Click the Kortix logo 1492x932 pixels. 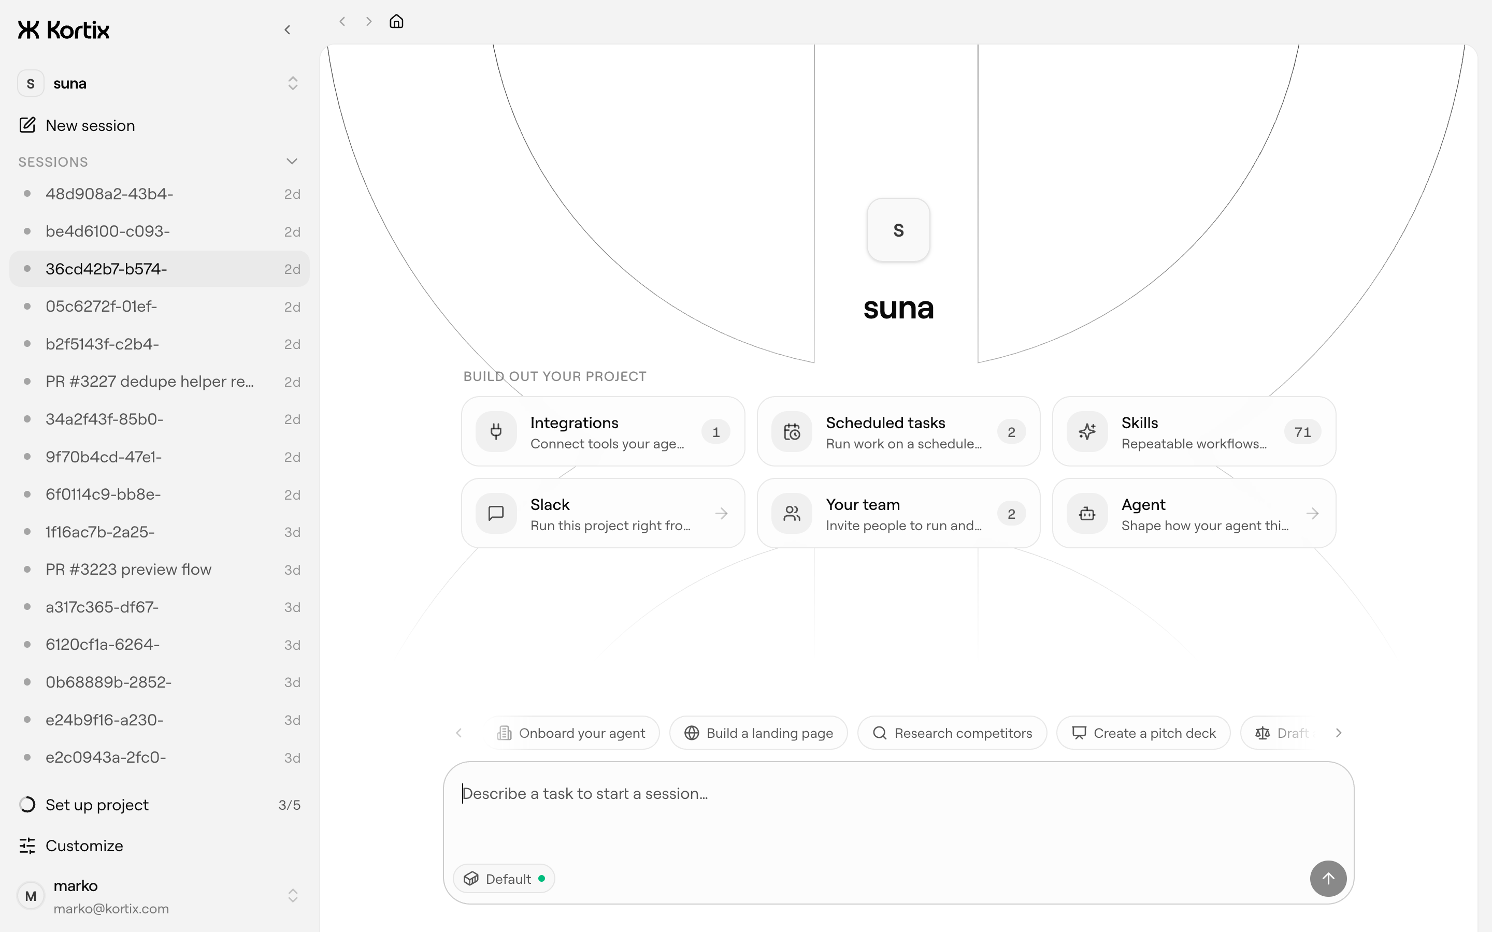64,30
